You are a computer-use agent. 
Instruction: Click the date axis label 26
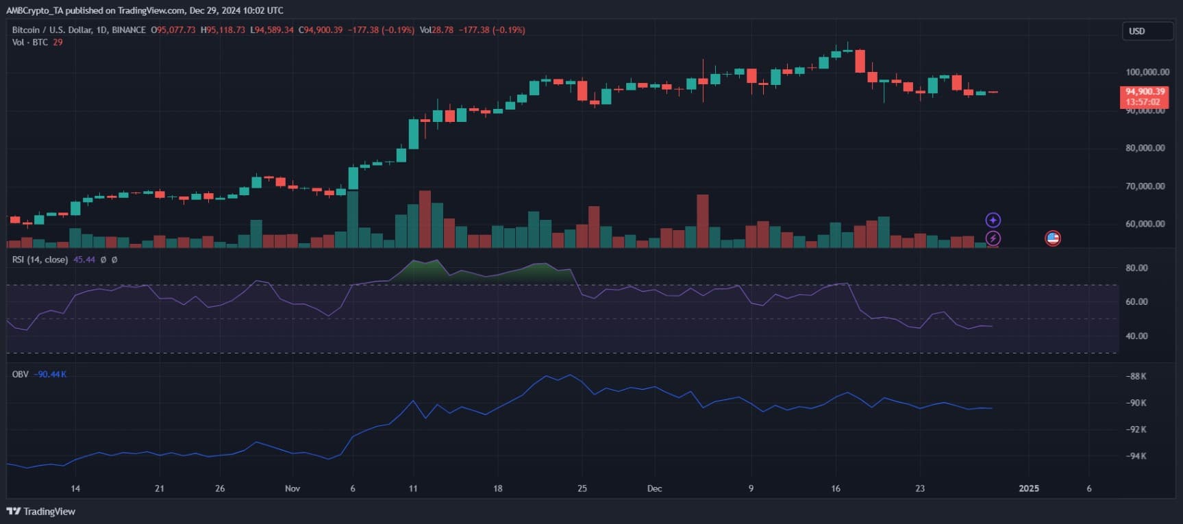[220, 488]
